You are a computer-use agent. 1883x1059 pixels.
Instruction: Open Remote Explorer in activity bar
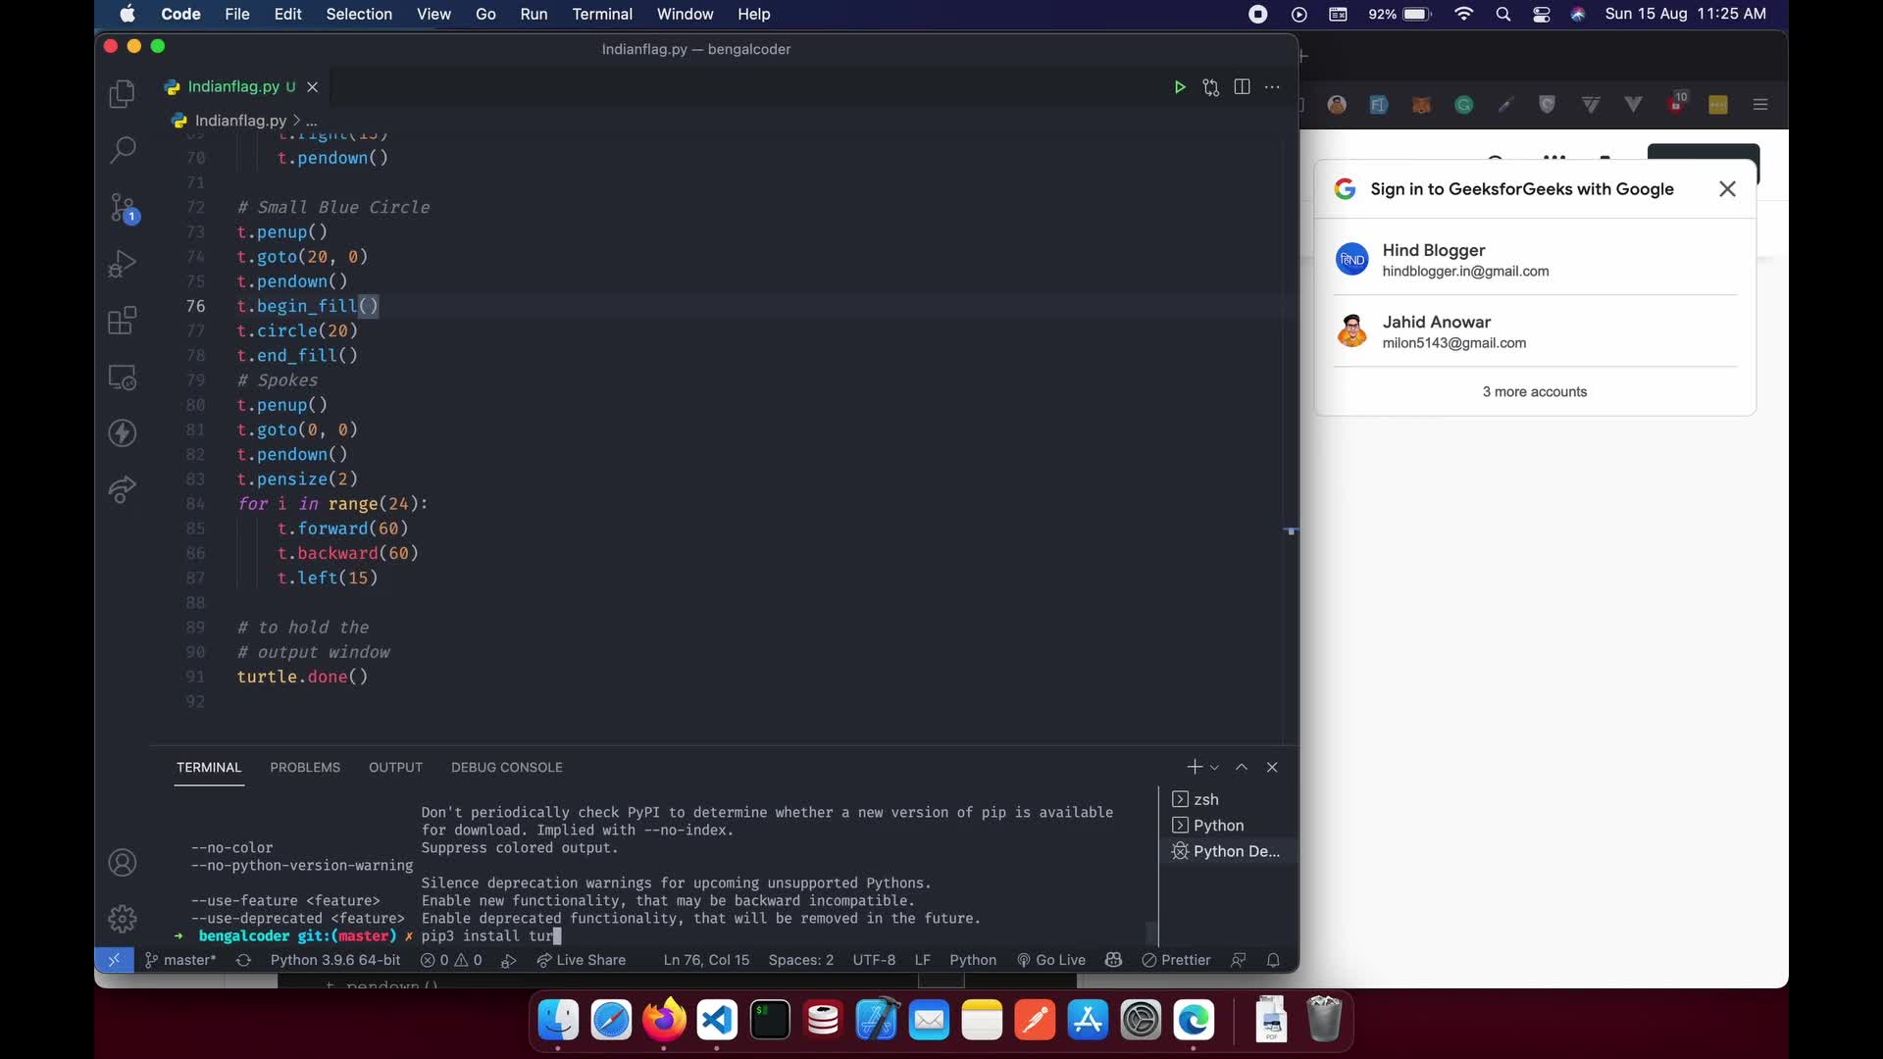pos(122,378)
